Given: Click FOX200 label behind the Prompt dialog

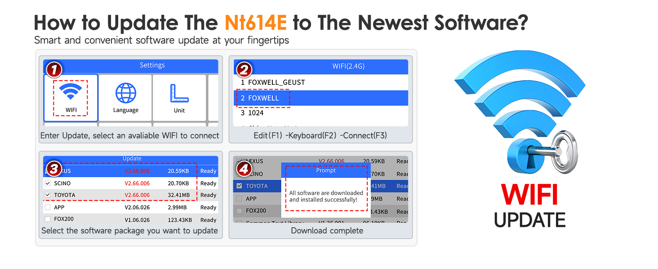Looking at the screenshot, I should tap(256, 211).
